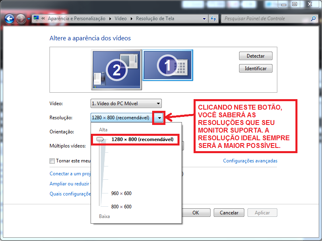Image resolution: width=322 pixels, height=241 pixels.
Task: Choose the 800 × 600 resolution
Action: [x=121, y=206]
